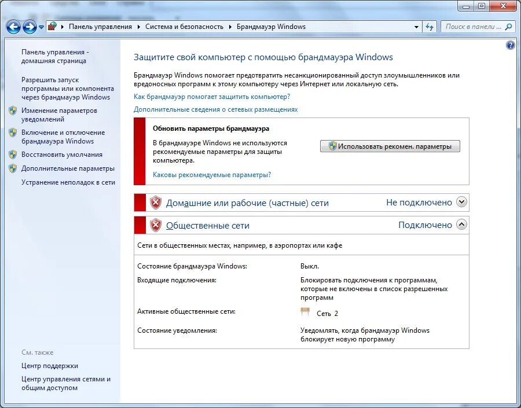Screen dimensions: 521x408
Task: Open 'Дополнительные сведения о сетевых размещениях' link
Action: pos(216,109)
